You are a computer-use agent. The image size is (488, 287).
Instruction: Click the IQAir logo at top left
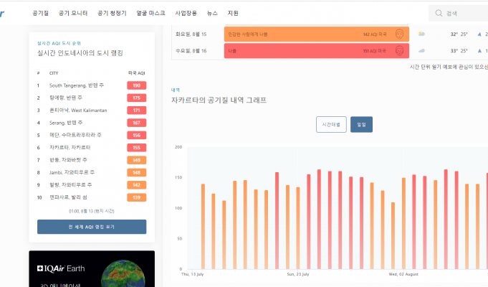(x=6, y=13)
